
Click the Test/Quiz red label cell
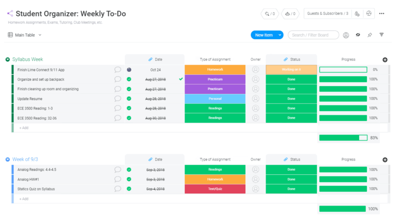(215, 189)
